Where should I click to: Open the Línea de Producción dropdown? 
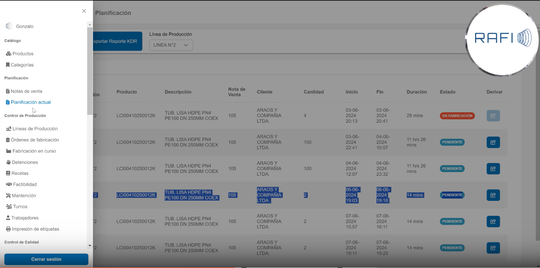click(x=171, y=45)
